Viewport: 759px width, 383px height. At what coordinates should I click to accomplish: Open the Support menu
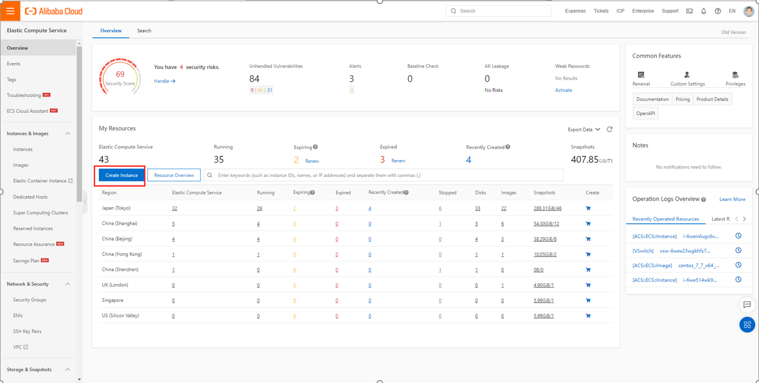tap(670, 11)
